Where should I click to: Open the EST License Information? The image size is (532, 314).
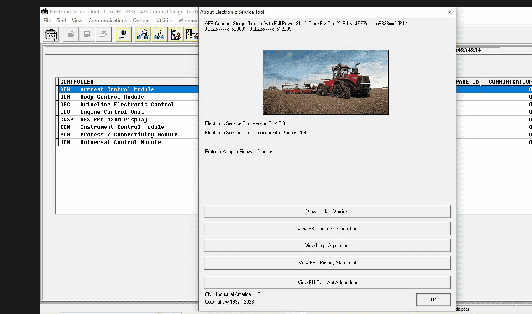pyautogui.click(x=327, y=228)
